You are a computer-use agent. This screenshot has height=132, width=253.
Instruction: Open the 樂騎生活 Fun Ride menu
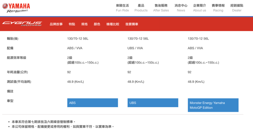click(x=122, y=8)
